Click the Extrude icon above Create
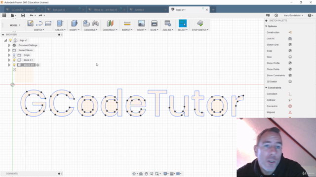 coord(60,23)
